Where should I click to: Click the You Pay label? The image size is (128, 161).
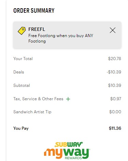click(21, 128)
